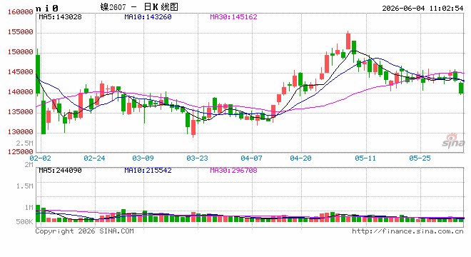Click the 125000 price axis label

[20, 152]
